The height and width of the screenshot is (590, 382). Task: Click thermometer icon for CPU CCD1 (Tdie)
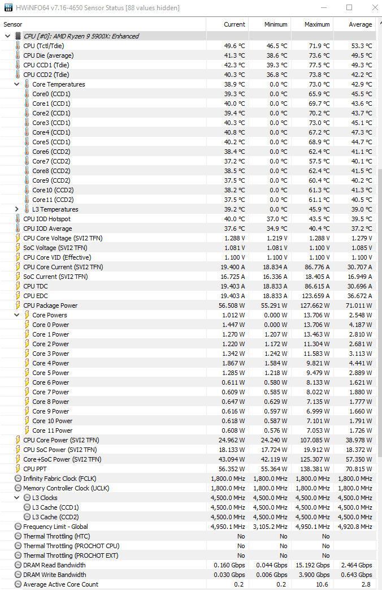pyautogui.click(x=18, y=64)
